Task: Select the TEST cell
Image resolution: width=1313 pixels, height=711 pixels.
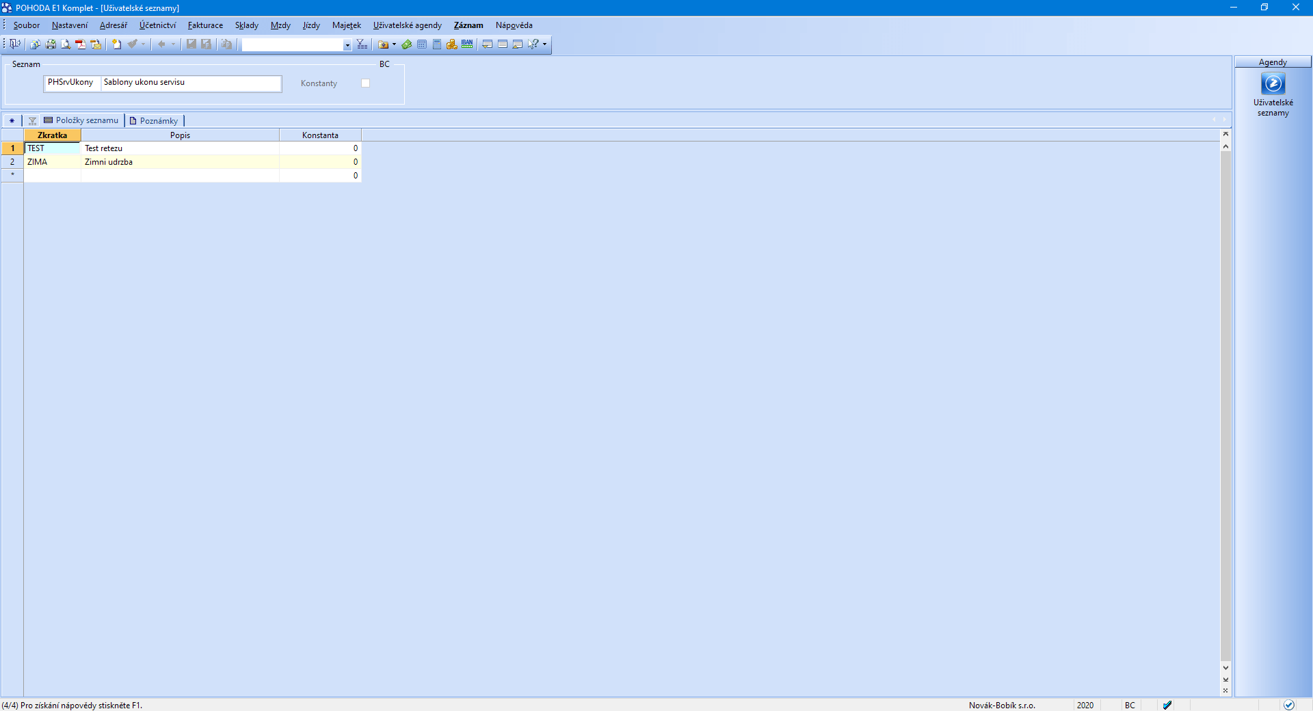Action: tap(53, 148)
